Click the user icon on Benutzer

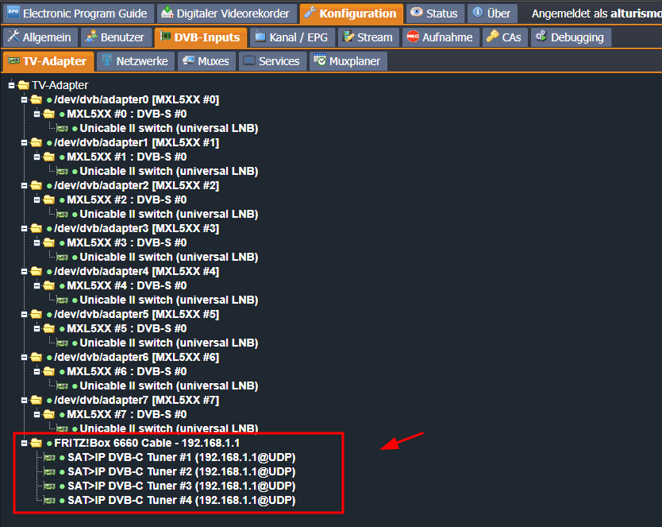91,37
